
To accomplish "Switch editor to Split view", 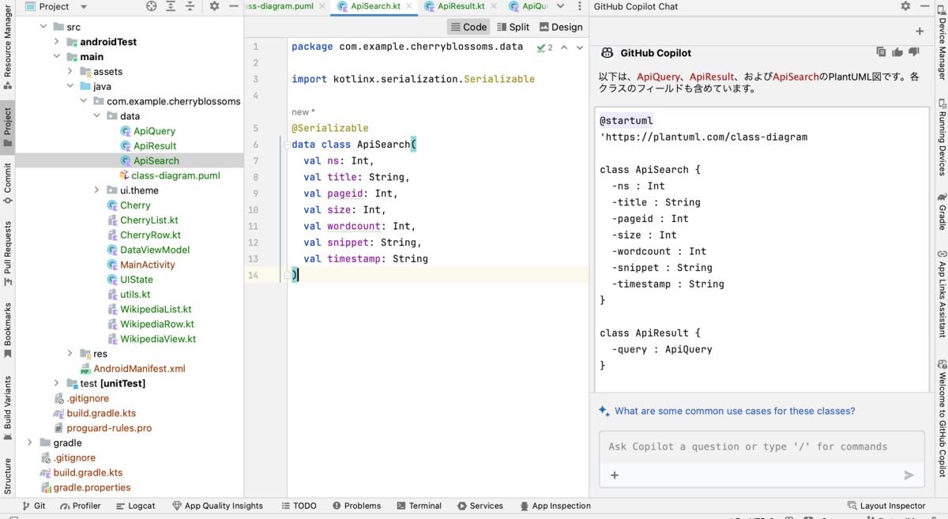I will coord(513,27).
